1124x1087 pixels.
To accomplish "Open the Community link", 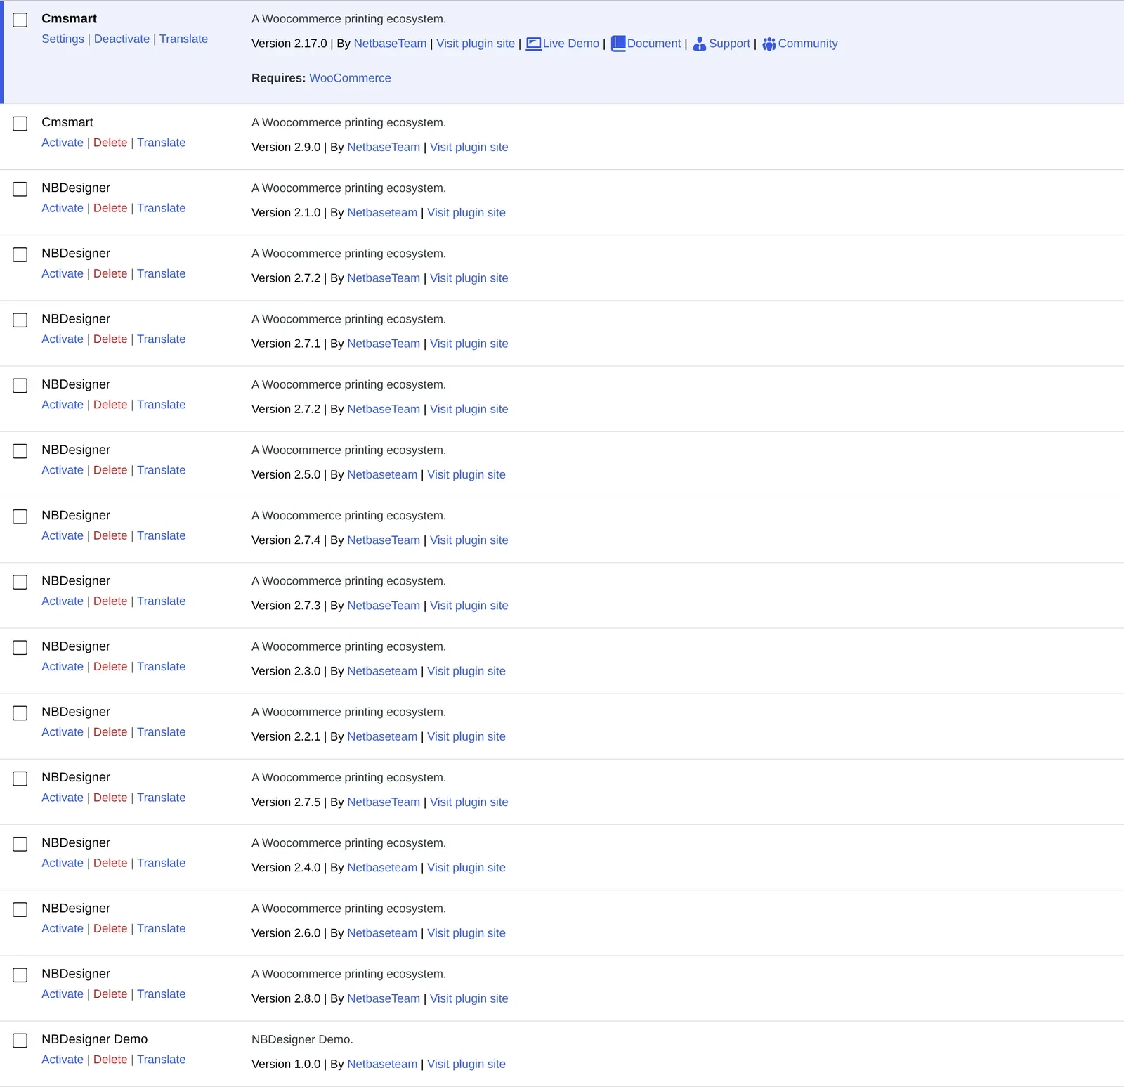I will (808, 44).
